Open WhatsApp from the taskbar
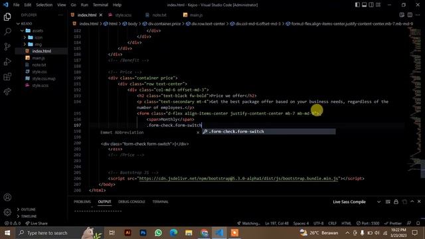This screenshot has width=425, height=239. coord(158,233)
